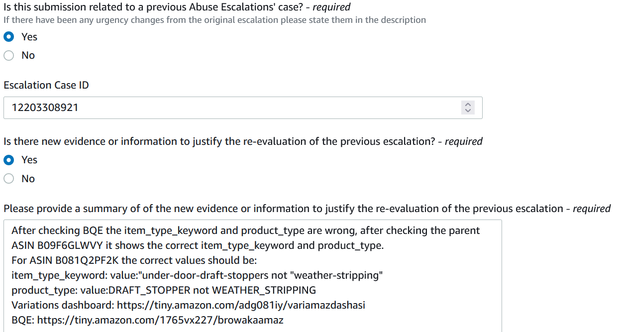The image size is (619, 332).
Task: Click the item_type_keyword value line in summary
Action: (197, 275)
